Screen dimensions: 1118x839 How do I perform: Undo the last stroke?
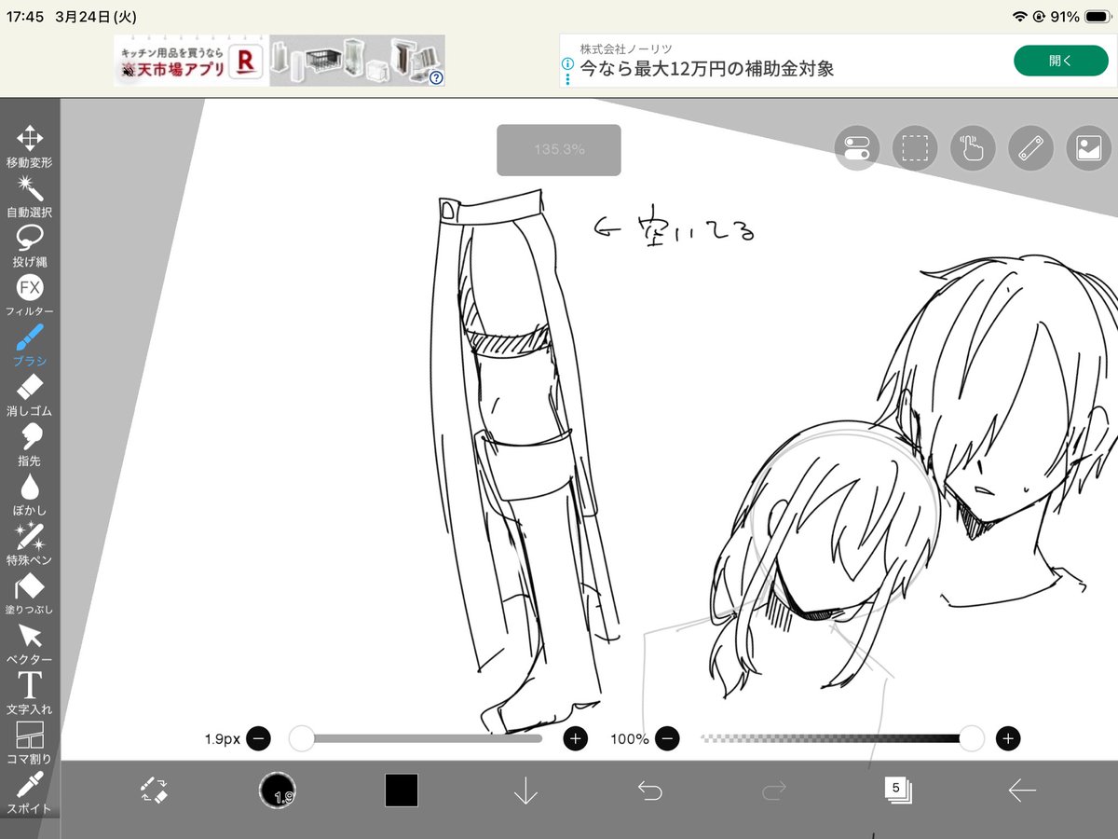[649, 791]
